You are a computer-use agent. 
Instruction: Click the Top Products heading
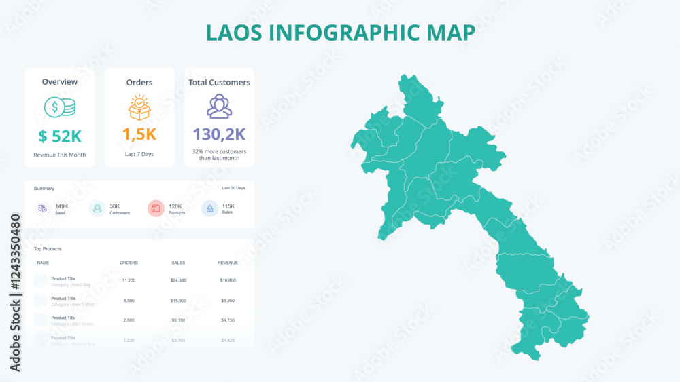pos(48,249)
